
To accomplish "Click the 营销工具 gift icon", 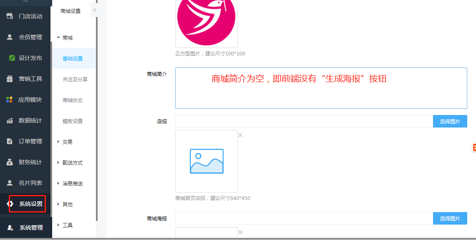I will [10, 79].
